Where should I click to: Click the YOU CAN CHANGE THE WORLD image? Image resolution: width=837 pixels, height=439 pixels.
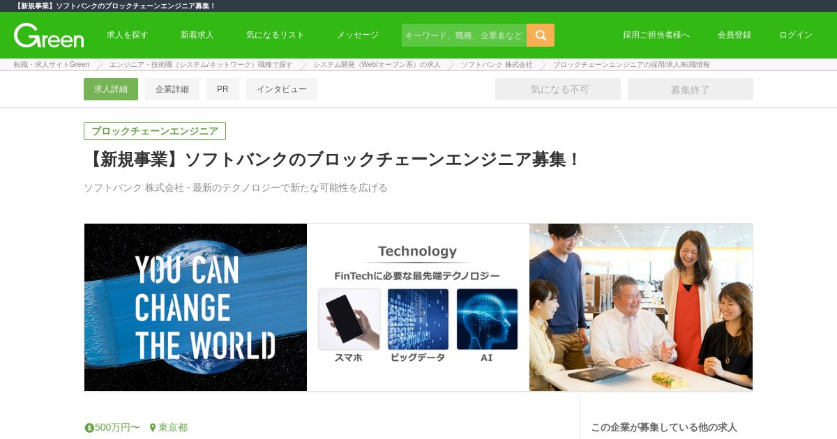click(x=195, y=307)
